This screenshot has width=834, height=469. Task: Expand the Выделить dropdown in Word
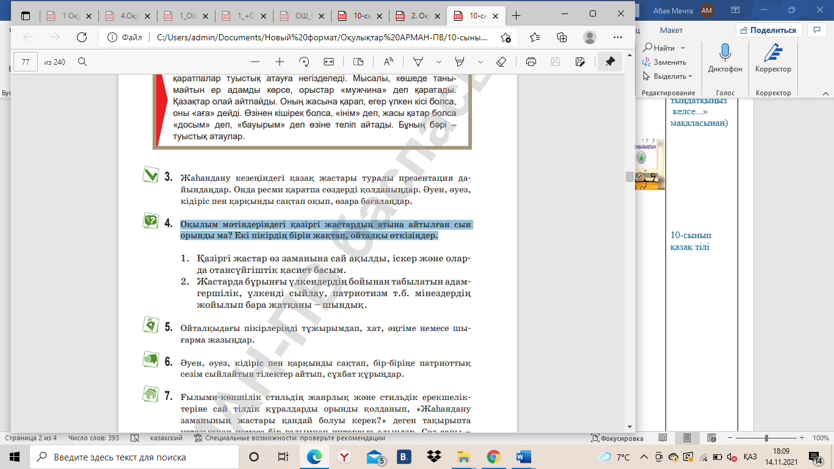point(690,76)
